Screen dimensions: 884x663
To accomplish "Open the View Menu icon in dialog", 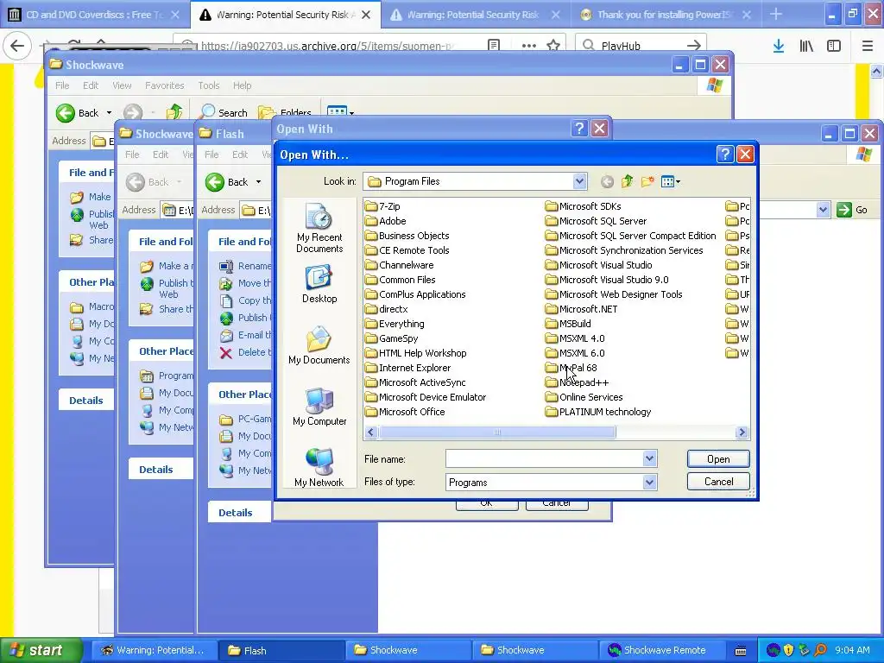I will pyautogui.click(x=670, y=181).
